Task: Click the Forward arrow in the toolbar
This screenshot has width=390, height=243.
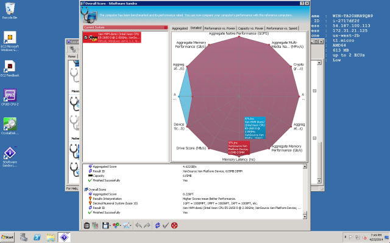Action: point(147,225)
